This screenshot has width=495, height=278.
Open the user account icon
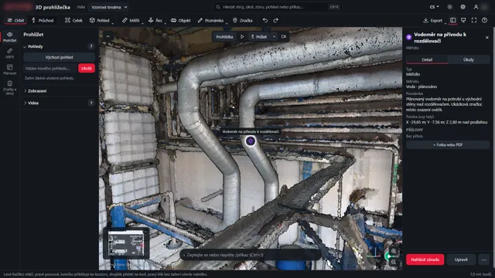tap(476, 7)
